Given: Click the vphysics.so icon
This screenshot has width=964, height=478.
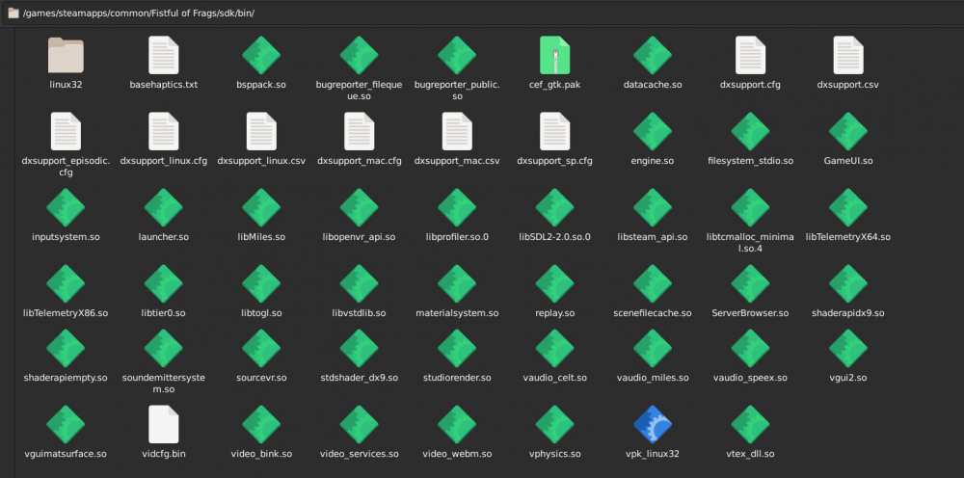Looking at the screenshot, I should (x=554, y=425).
